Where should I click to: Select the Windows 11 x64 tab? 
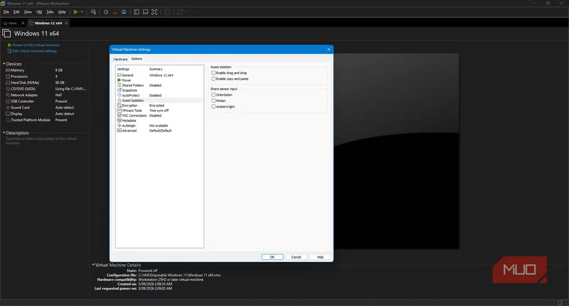pos(48,23)
